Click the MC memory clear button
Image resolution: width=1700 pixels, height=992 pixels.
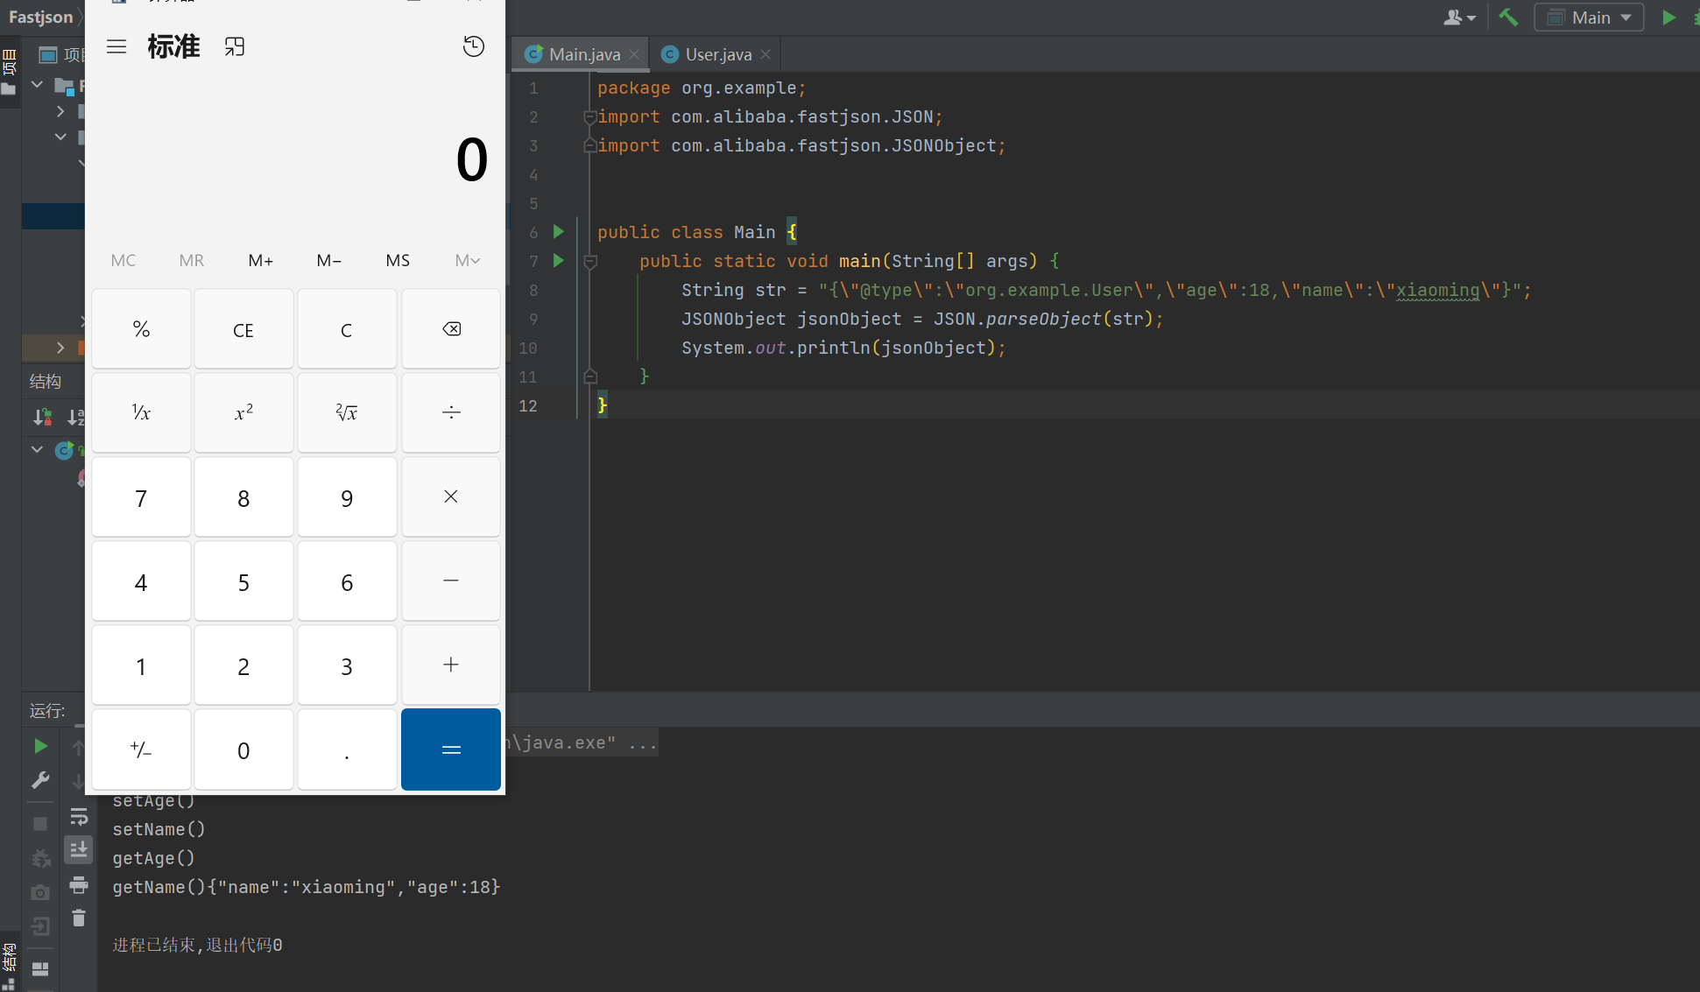123,260
